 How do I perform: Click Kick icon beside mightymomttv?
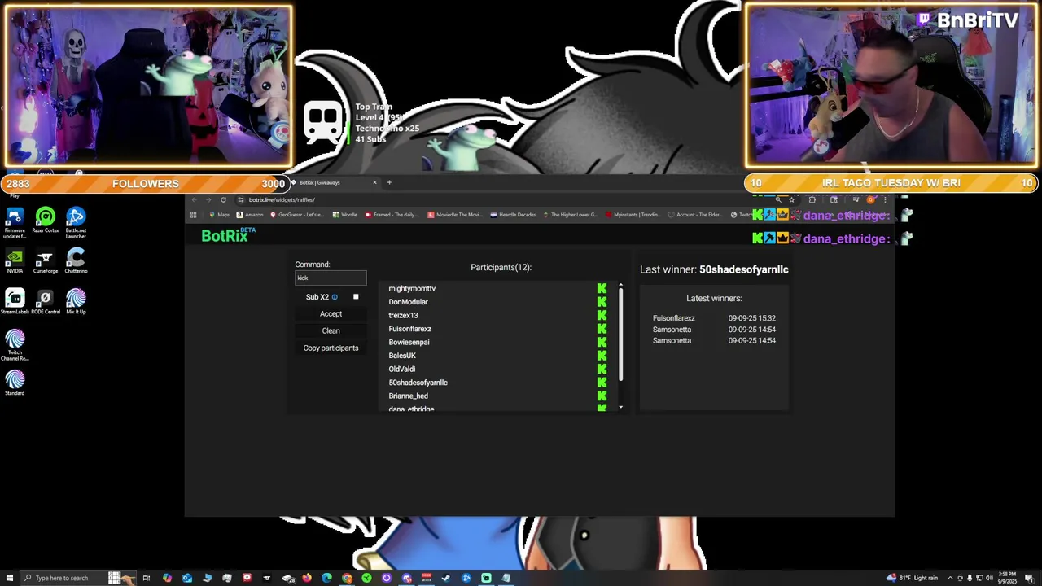602,288
